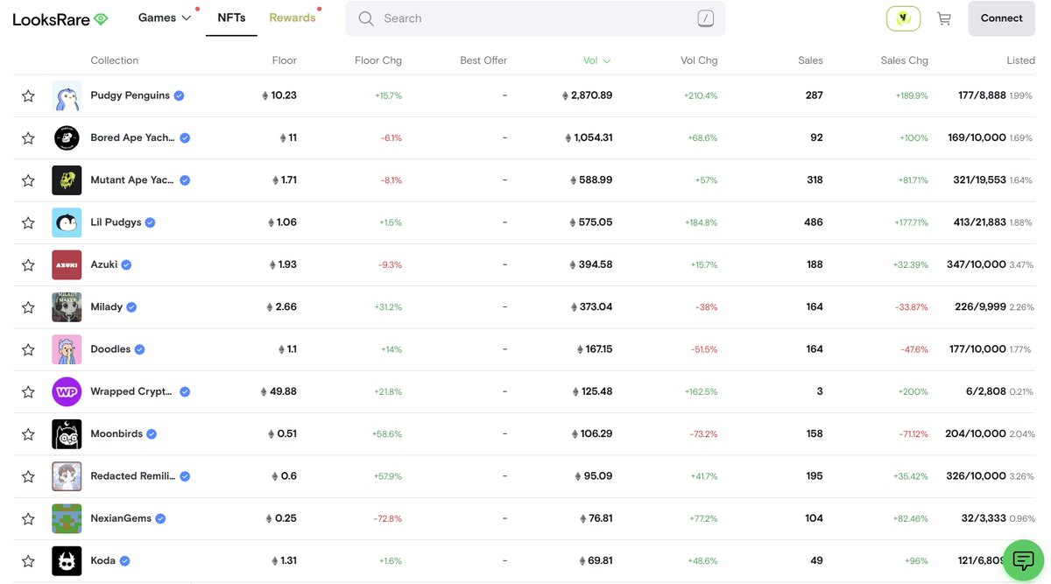The image size is (1051, 584).
Task: Click the search magnifier icon
Action: click(x=366, y=18)
